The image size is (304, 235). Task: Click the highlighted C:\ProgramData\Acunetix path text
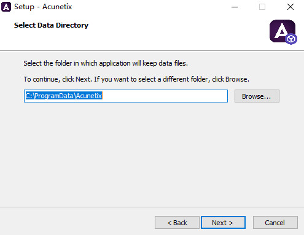[64, 96]
